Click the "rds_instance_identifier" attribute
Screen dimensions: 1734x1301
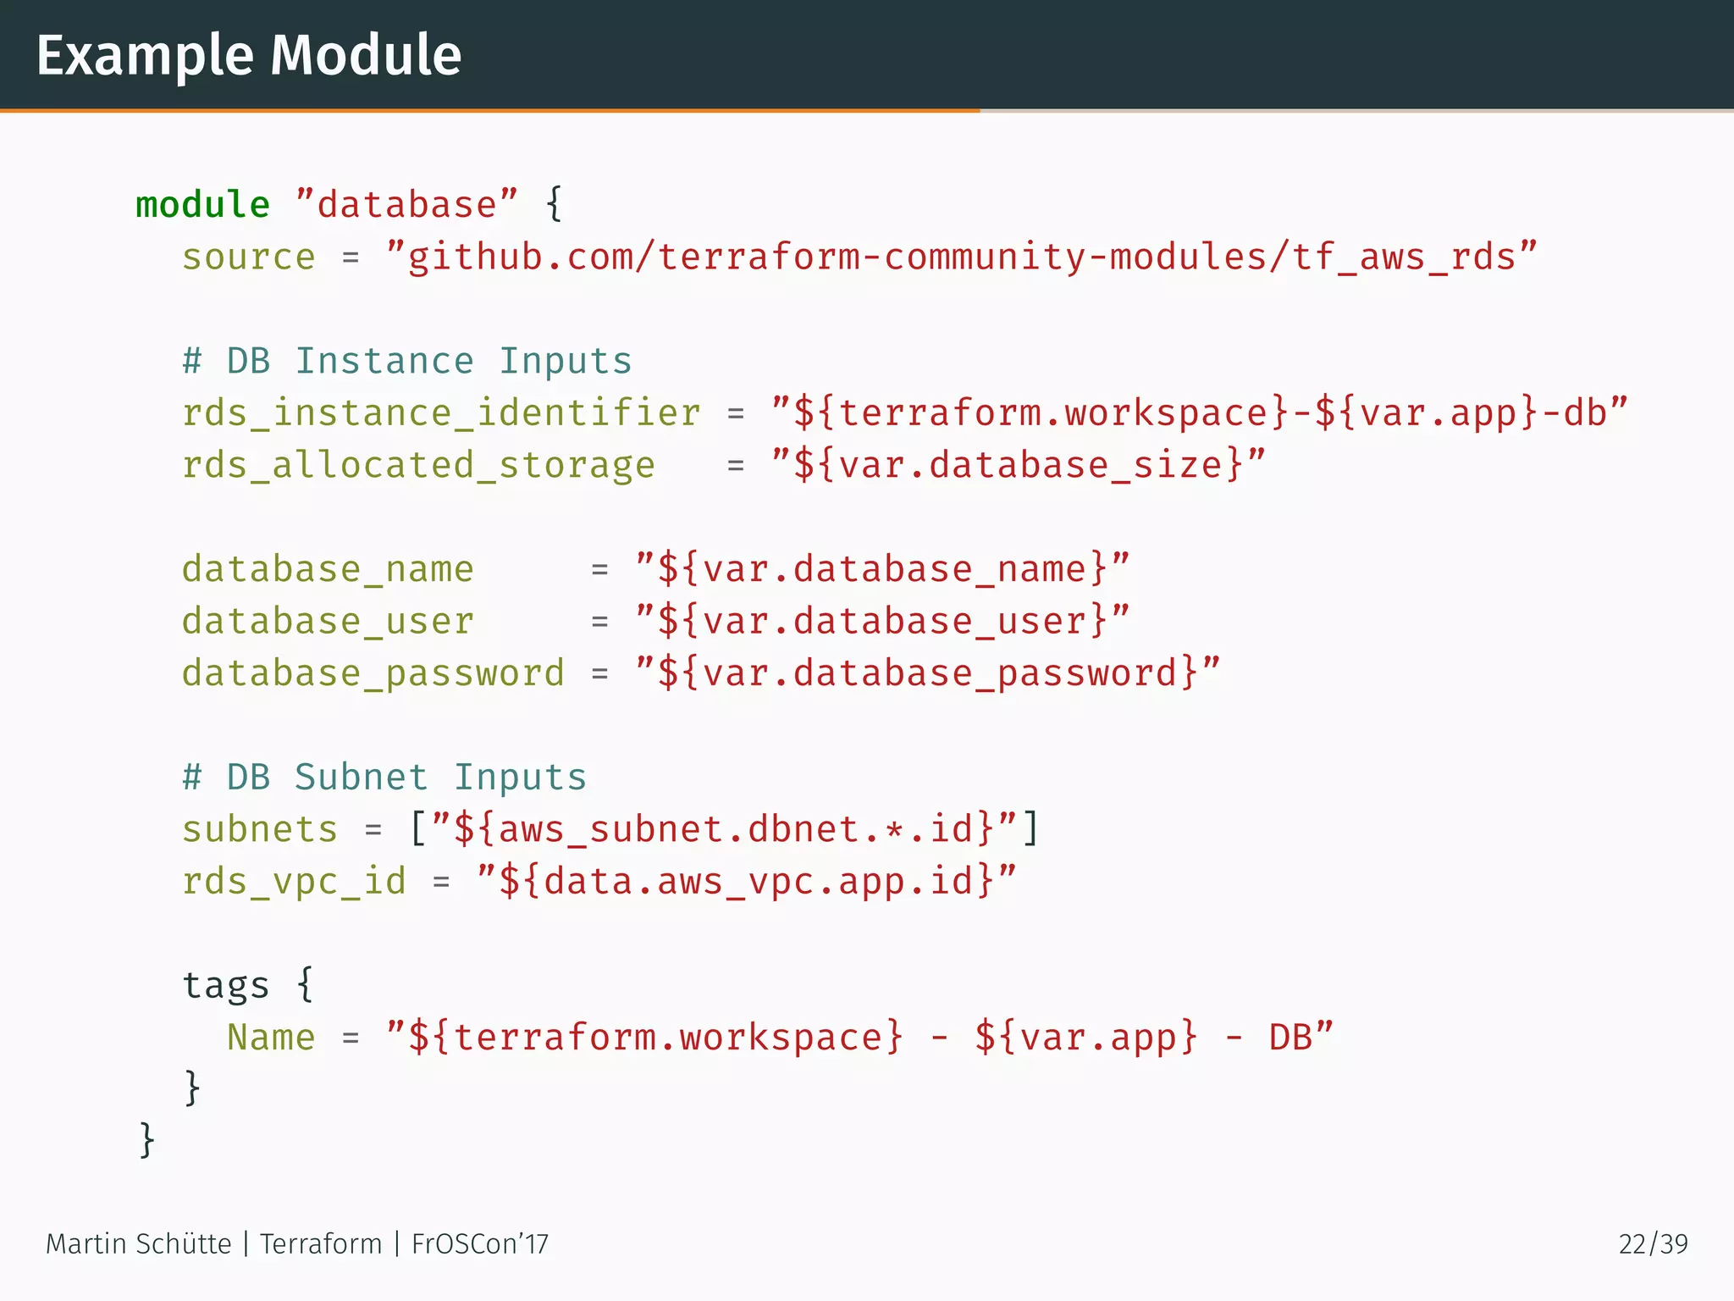pyautogui.click(x=441, y=414)
